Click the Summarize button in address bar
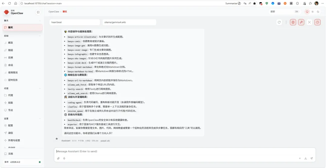Viewport: 326px width, 168px height. pyautogui.click(x=233, y=3)
